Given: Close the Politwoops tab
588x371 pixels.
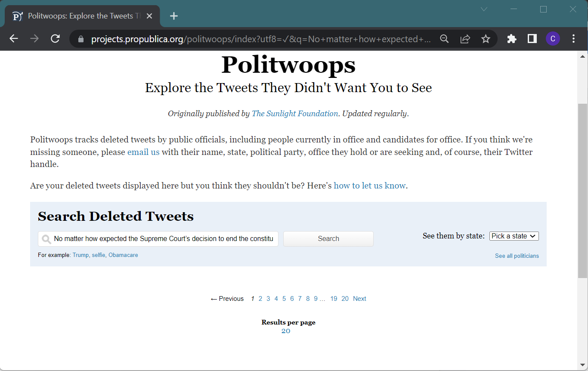Looking at the screenshot, I should pyautogui.click(x=149, y=16).
